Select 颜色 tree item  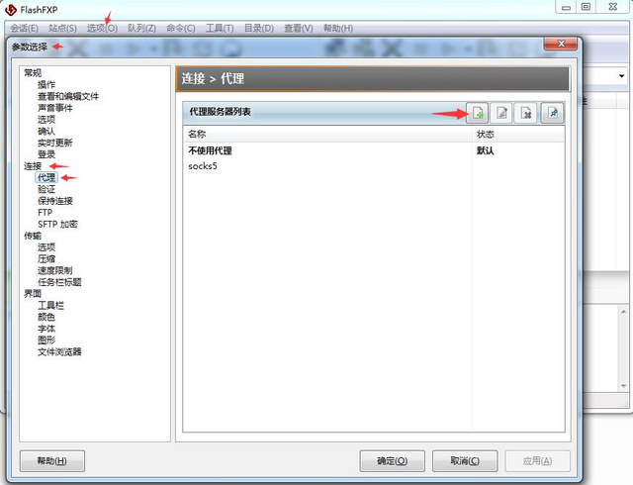46,317
